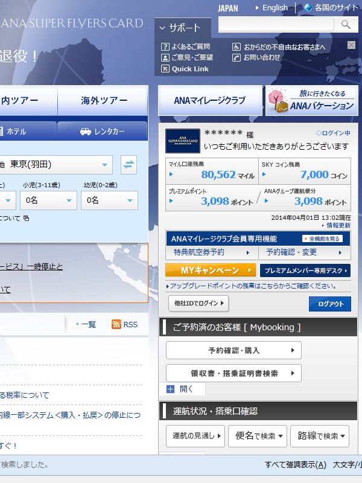Click the Super Flyers Card thumbnail

[183, 141]
